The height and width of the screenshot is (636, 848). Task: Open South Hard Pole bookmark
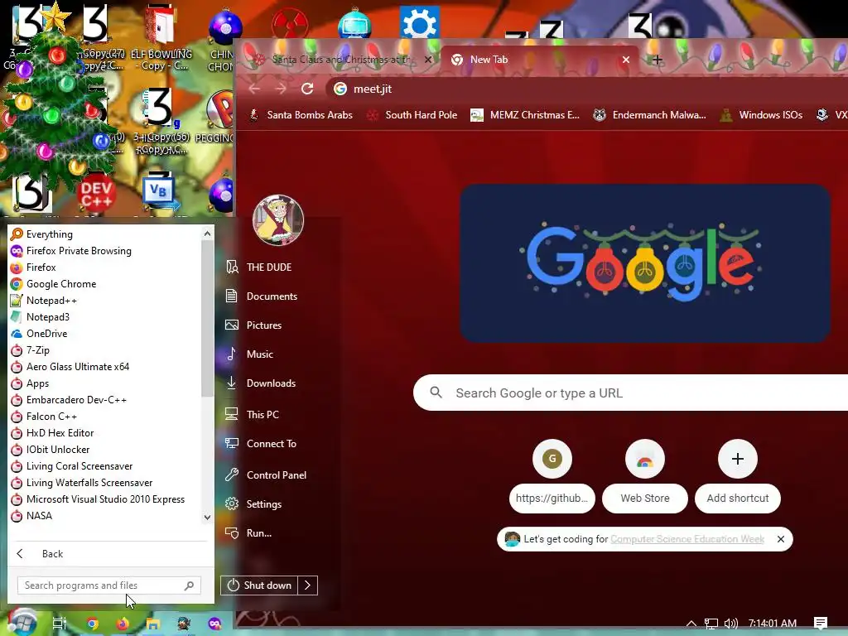[412, 114]
